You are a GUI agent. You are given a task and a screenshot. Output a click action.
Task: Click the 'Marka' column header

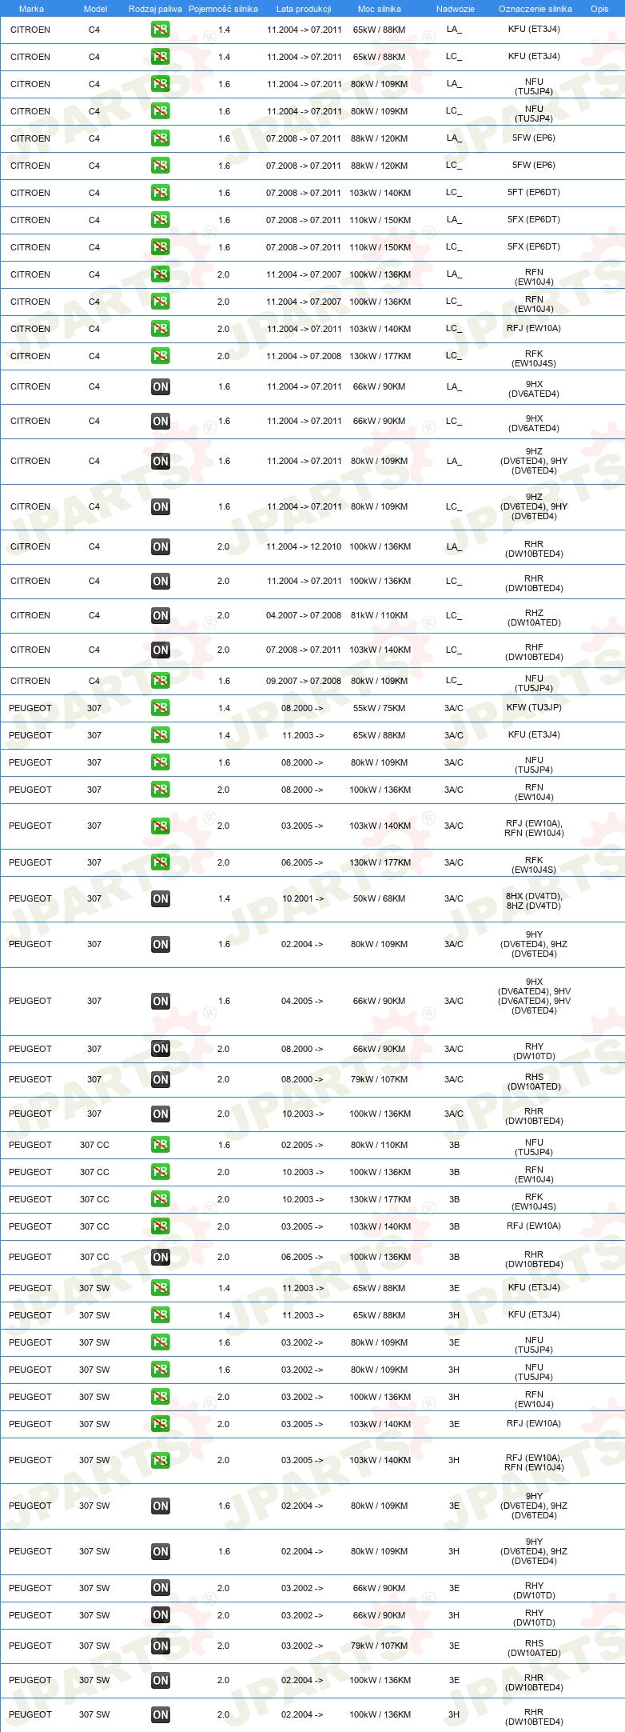31,9
